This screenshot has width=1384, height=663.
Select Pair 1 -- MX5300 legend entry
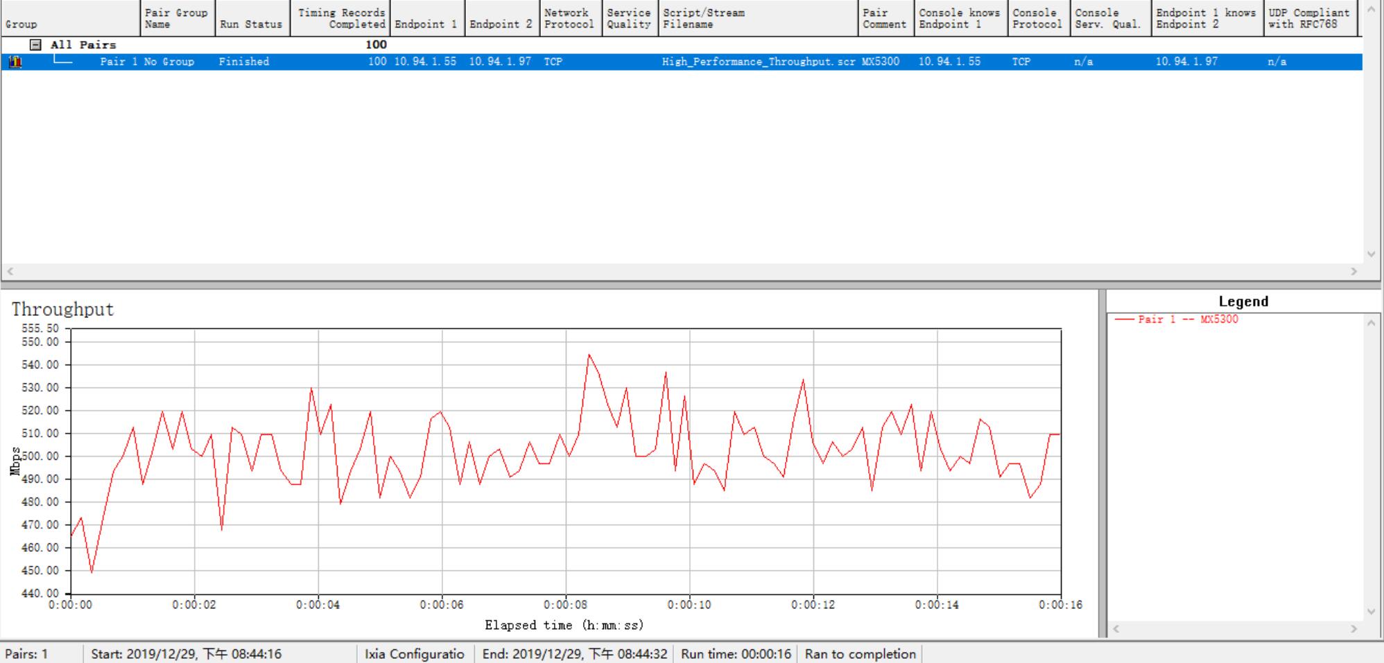point(1187,319)
